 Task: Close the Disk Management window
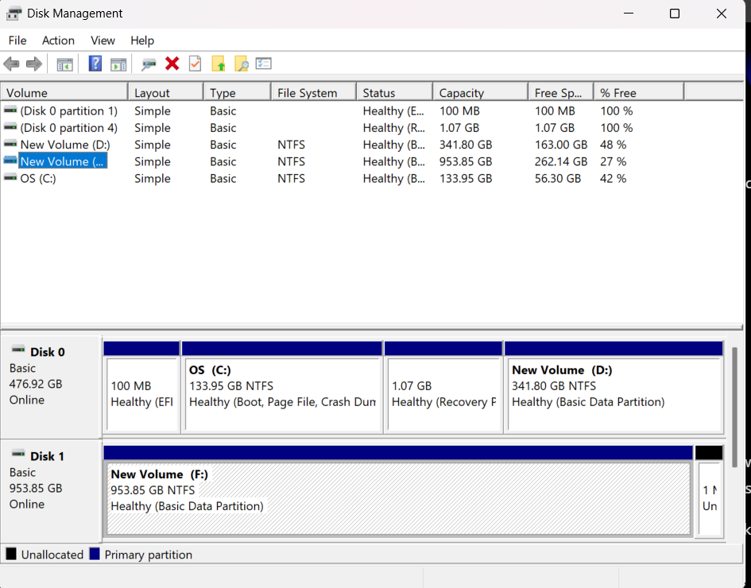click(722, 14)
